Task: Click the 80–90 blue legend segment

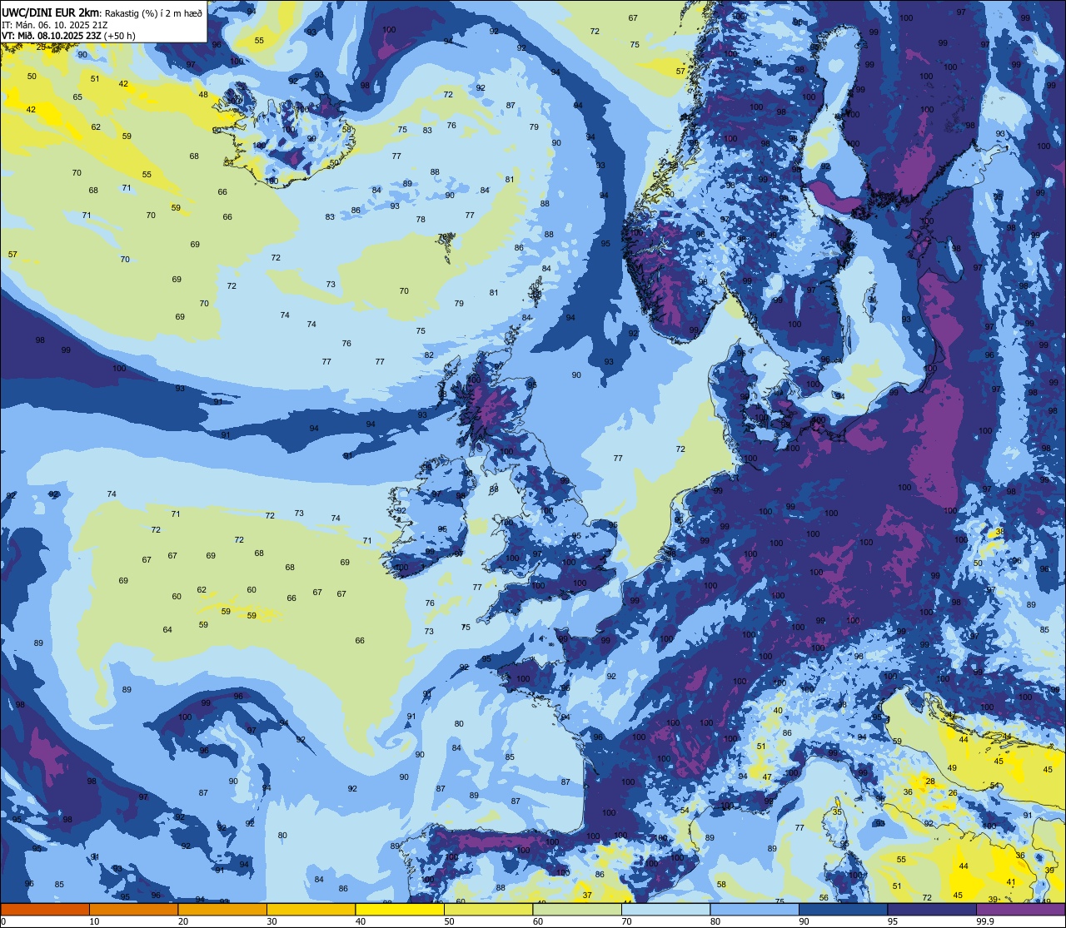Action: [x=755, y=910]
